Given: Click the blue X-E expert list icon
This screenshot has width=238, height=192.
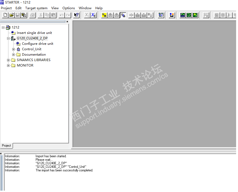Looking at the screenshot, I should coord(94,15).
